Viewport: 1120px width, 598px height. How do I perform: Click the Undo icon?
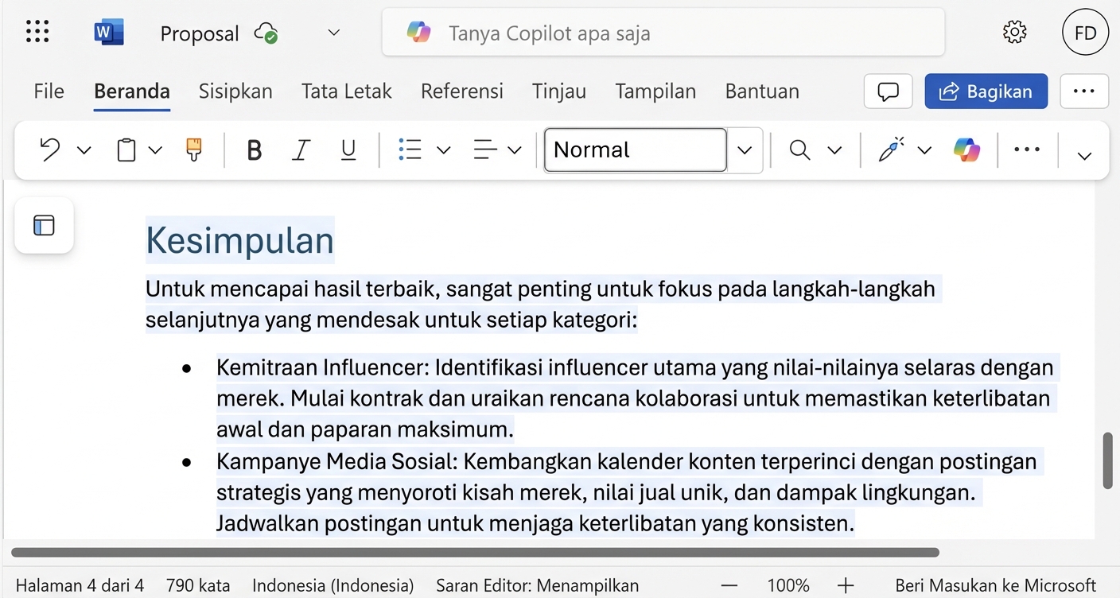coord(49,149)
